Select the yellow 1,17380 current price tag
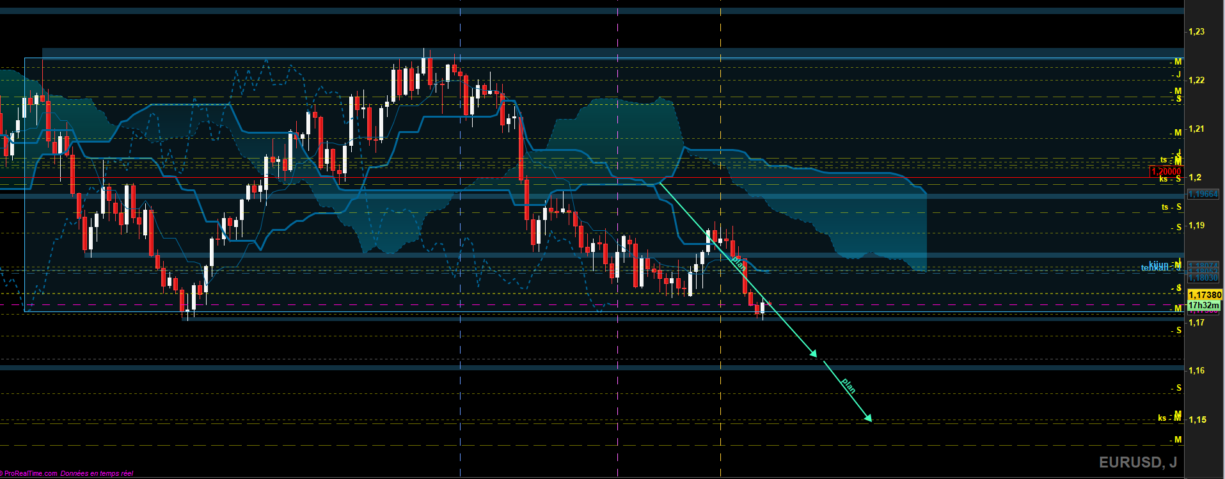This screenshot has height=479, width=1225. point(1205,295)
